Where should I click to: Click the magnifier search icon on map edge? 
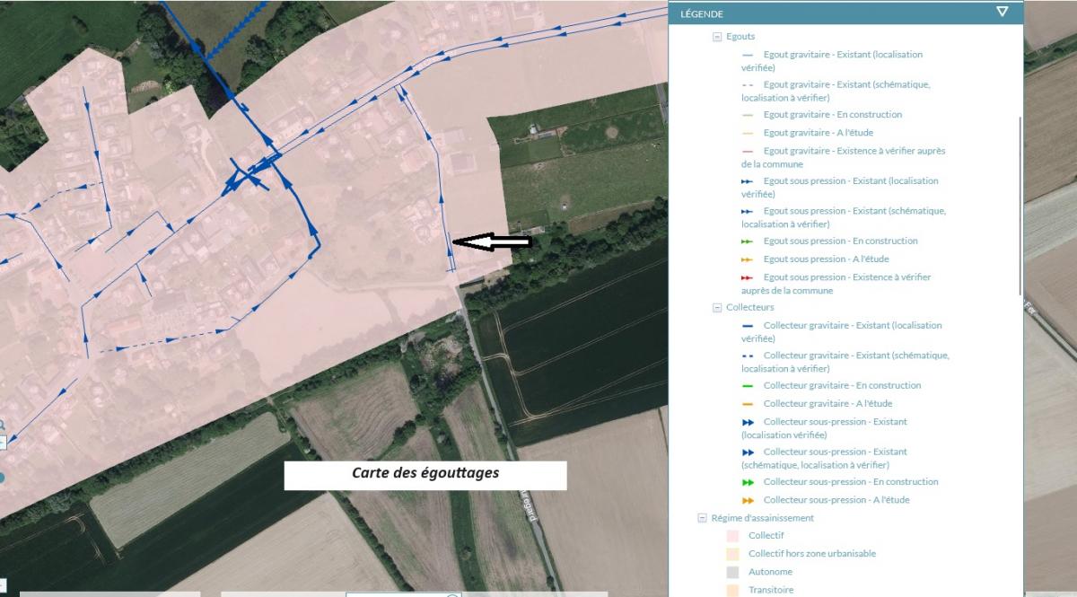pyautogui.click(x=2, y=425)
